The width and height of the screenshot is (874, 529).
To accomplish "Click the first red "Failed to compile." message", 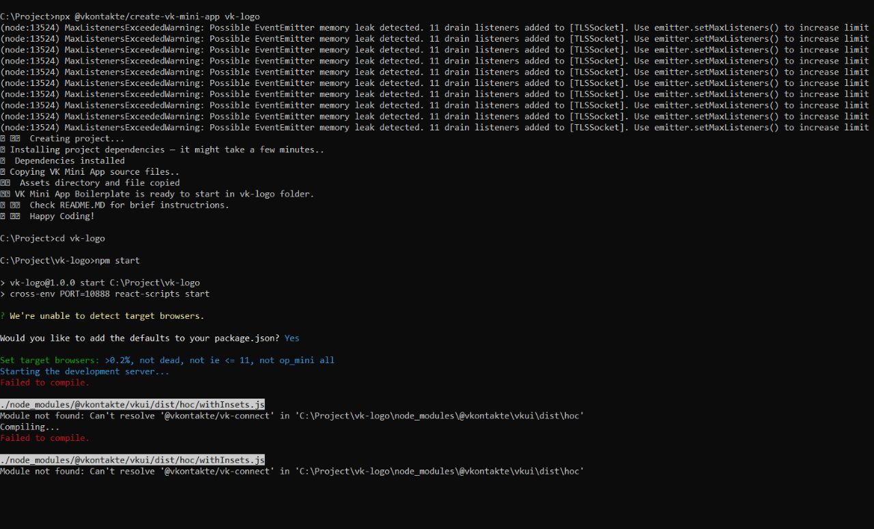I will 44,382.
